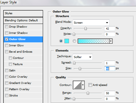Select the gradient glow radio button
The height and width of the screenshot is (103, 136).
(74, 41)
